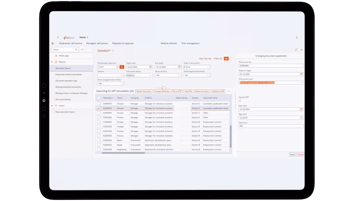Click the Hide Filter Bar link

click(205, 59)
